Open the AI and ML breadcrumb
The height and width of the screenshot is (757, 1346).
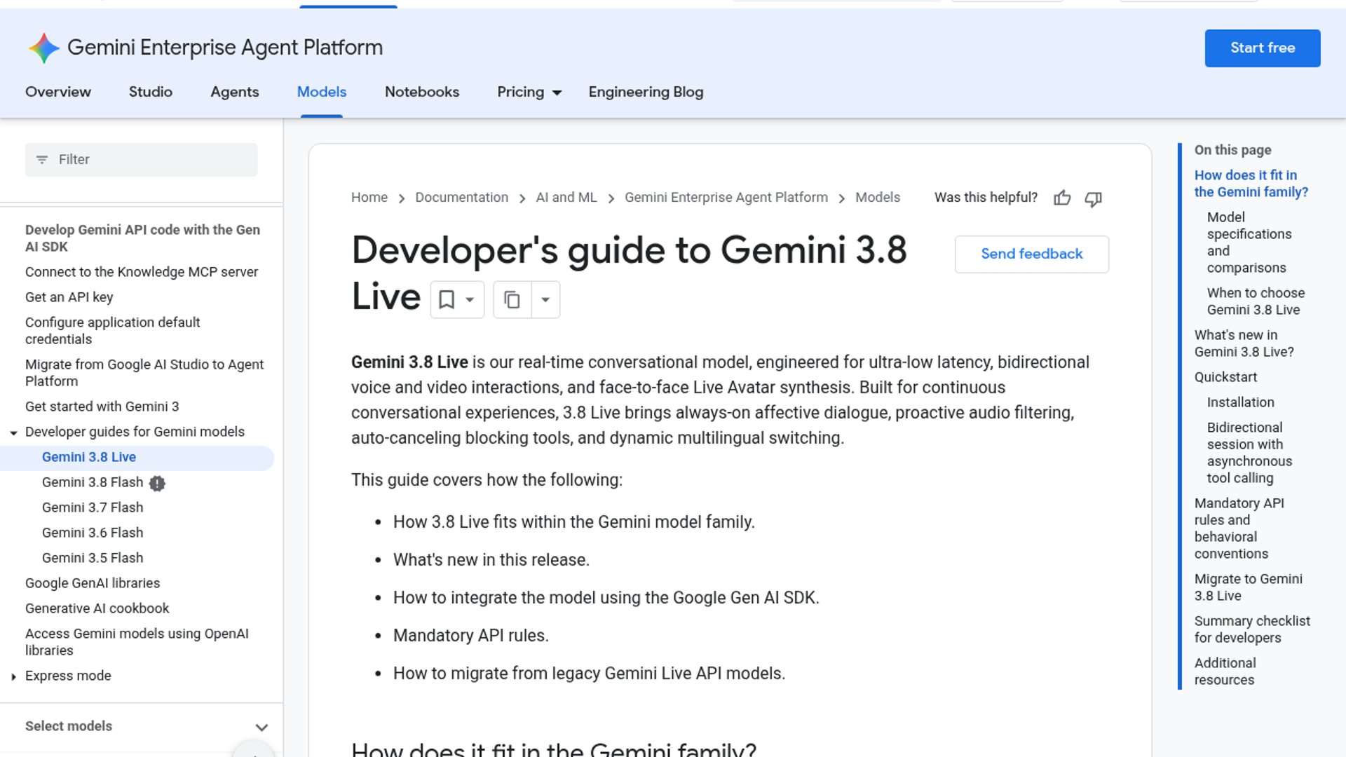566,198
